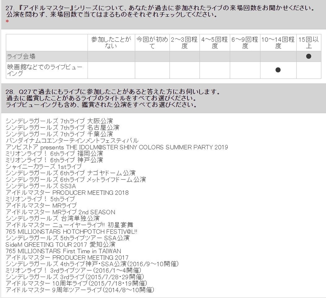Viewport: 326px width, 298px height.
Task: Click "シンデレラガールズ 6thライブ ナゴヤドーム公演"
Action: (x=71, y=173)
